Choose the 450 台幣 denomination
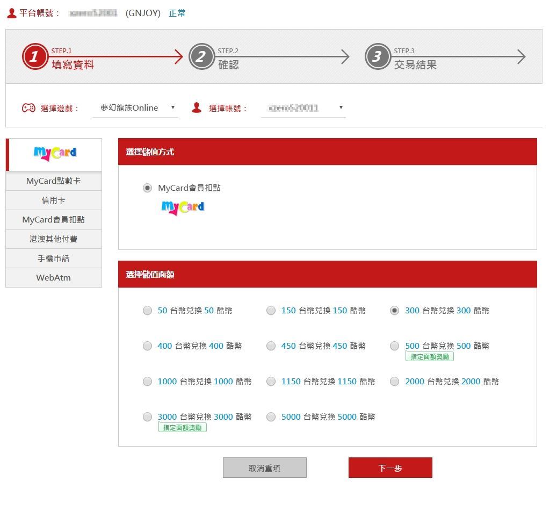Image resolution: width=557 pixels, height=509 pixels. [271, 346]
